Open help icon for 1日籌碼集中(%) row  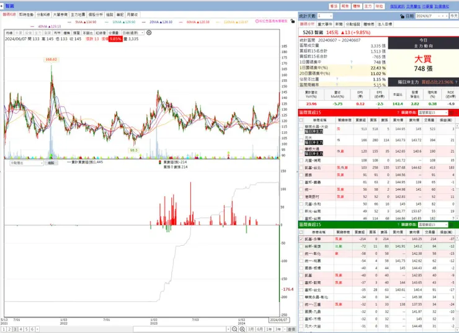[351, 67]
